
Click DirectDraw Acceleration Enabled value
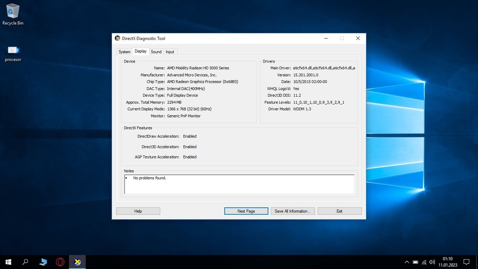(190, 136)
